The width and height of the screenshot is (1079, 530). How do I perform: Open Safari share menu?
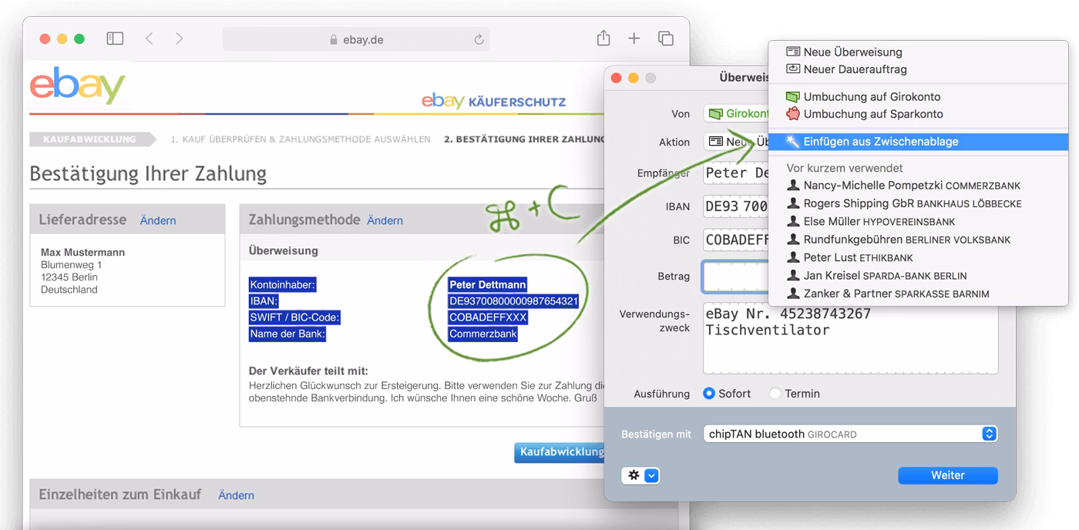pyautogui.click(x=603, y=38)
